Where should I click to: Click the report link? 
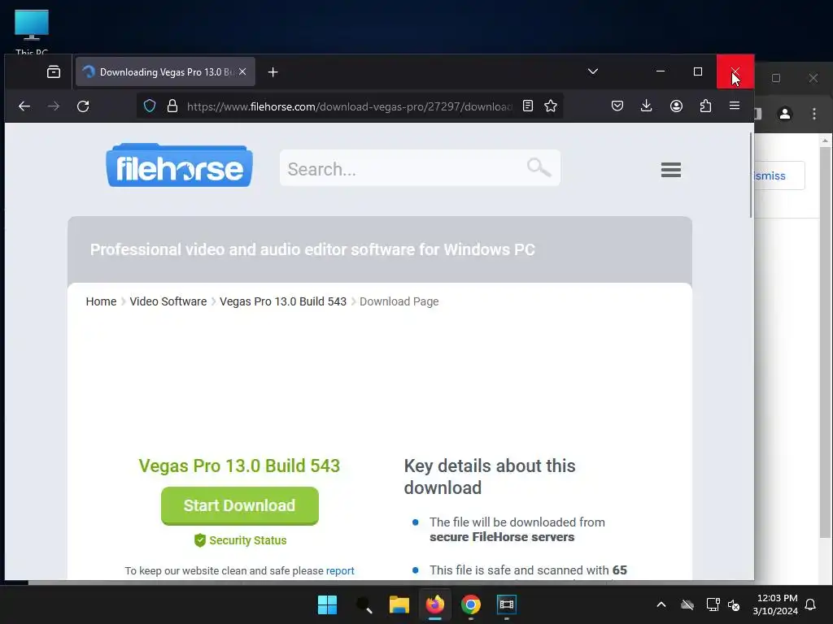340,571
